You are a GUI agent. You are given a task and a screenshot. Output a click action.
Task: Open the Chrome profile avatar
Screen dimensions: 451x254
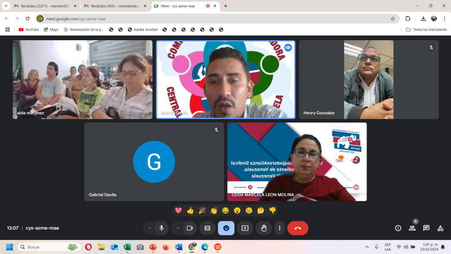[434, 19]
